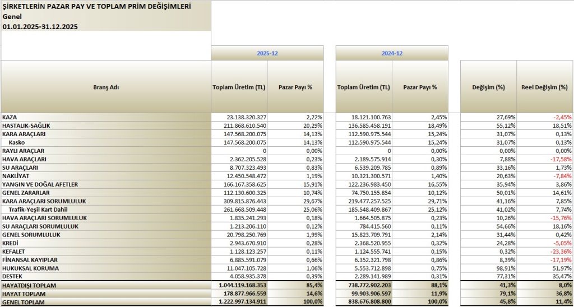
Task: Select the DESTEK row label
Action: [x=13, y=277]
